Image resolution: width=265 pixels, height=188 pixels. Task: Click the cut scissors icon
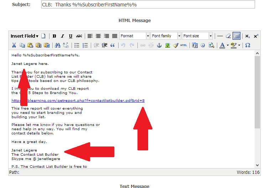coord(14,45)
